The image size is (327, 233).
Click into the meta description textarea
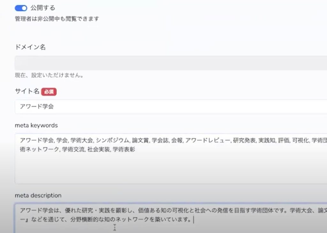click(171, 218)
